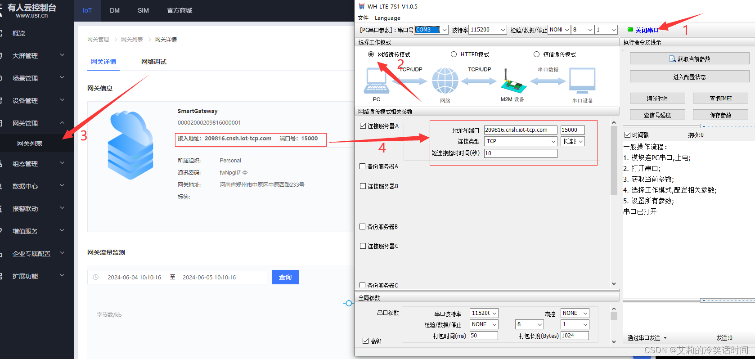
Task: Open the 文件 menu
Action: pyautogui.click(x=363, y=18)
